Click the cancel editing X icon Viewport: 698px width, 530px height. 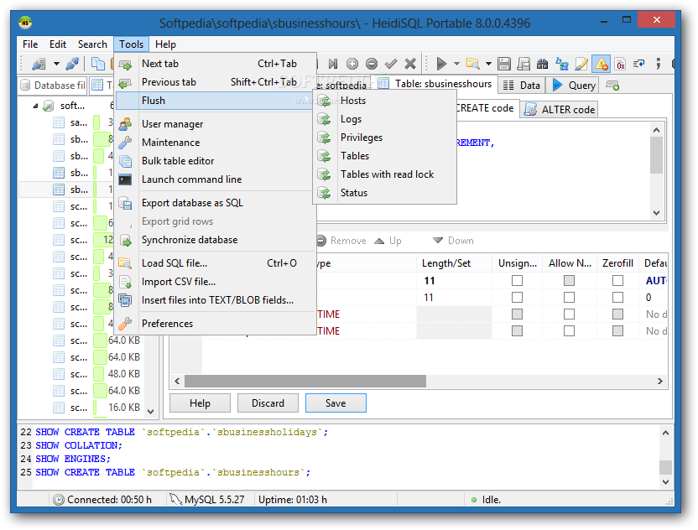410,64
